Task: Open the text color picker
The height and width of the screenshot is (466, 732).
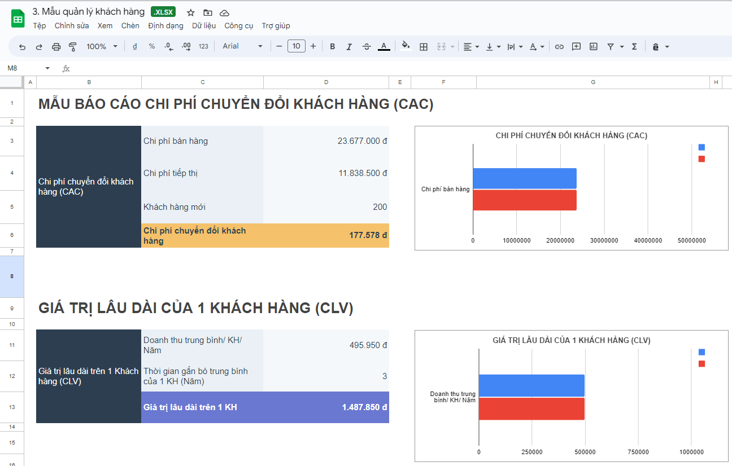Action: click(x=384, y=46)
